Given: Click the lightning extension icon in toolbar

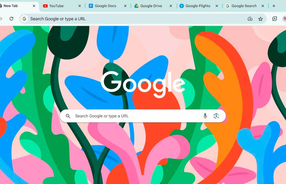Looking at the screenshot, I should point(275,19).
